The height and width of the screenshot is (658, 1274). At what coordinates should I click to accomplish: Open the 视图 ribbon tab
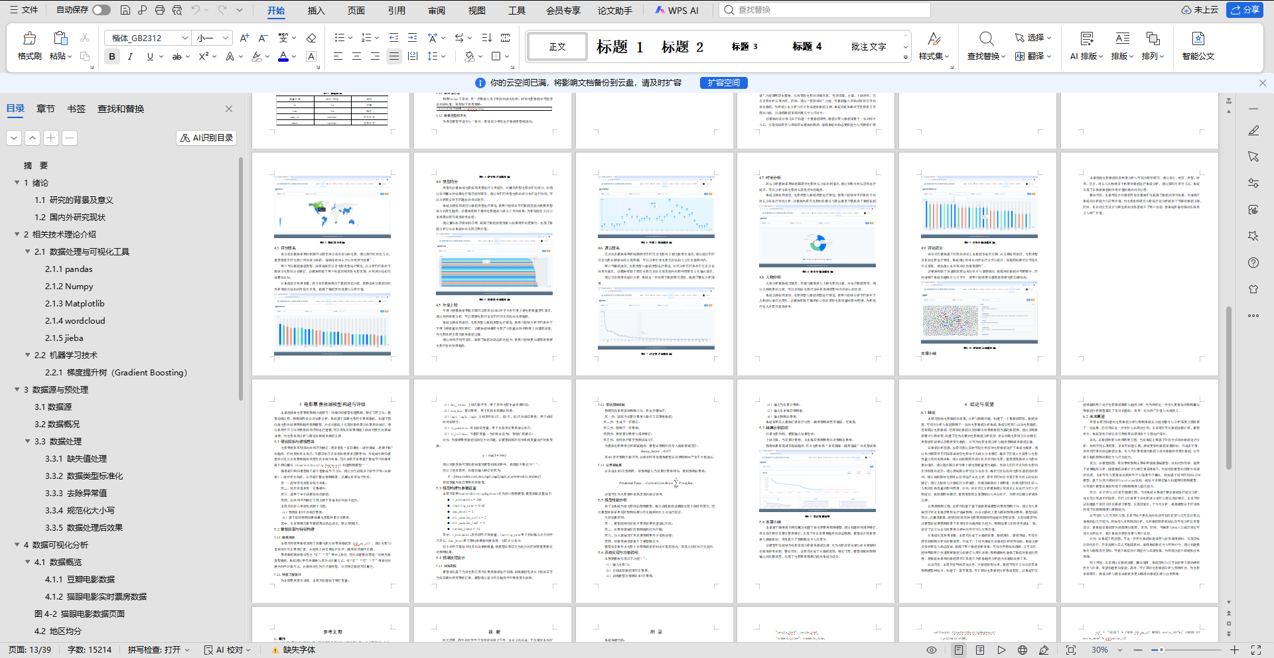476,11
